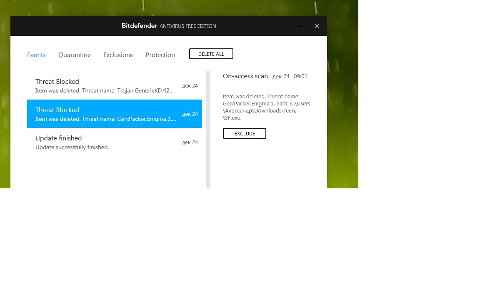
Task: Open the Exclusions tab
Action: point(118,55)
